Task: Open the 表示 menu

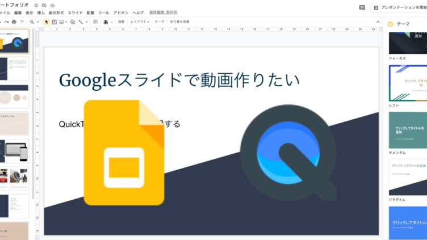Action: pos(30,13)
